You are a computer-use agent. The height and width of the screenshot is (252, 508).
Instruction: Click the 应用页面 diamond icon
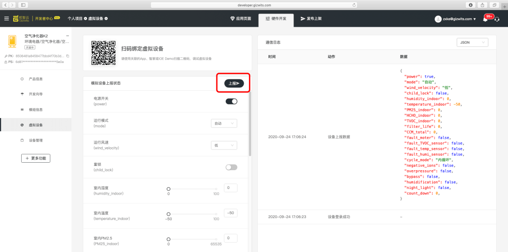232,18
